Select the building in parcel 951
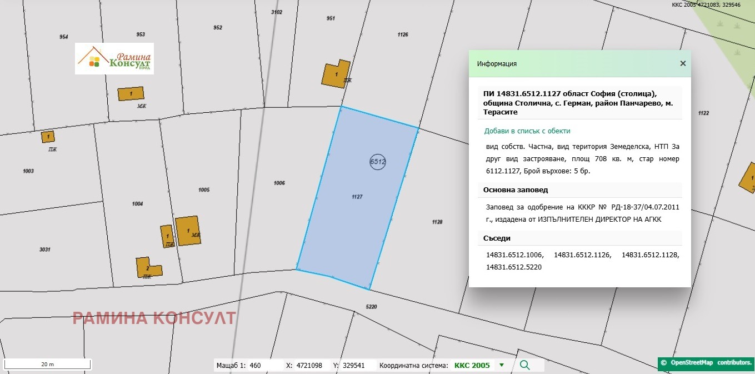 point(336,74)
